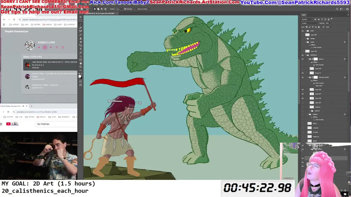Select the Eraser tool
Viewport: 351px width, 197px height.
click(x=80, y=42)
